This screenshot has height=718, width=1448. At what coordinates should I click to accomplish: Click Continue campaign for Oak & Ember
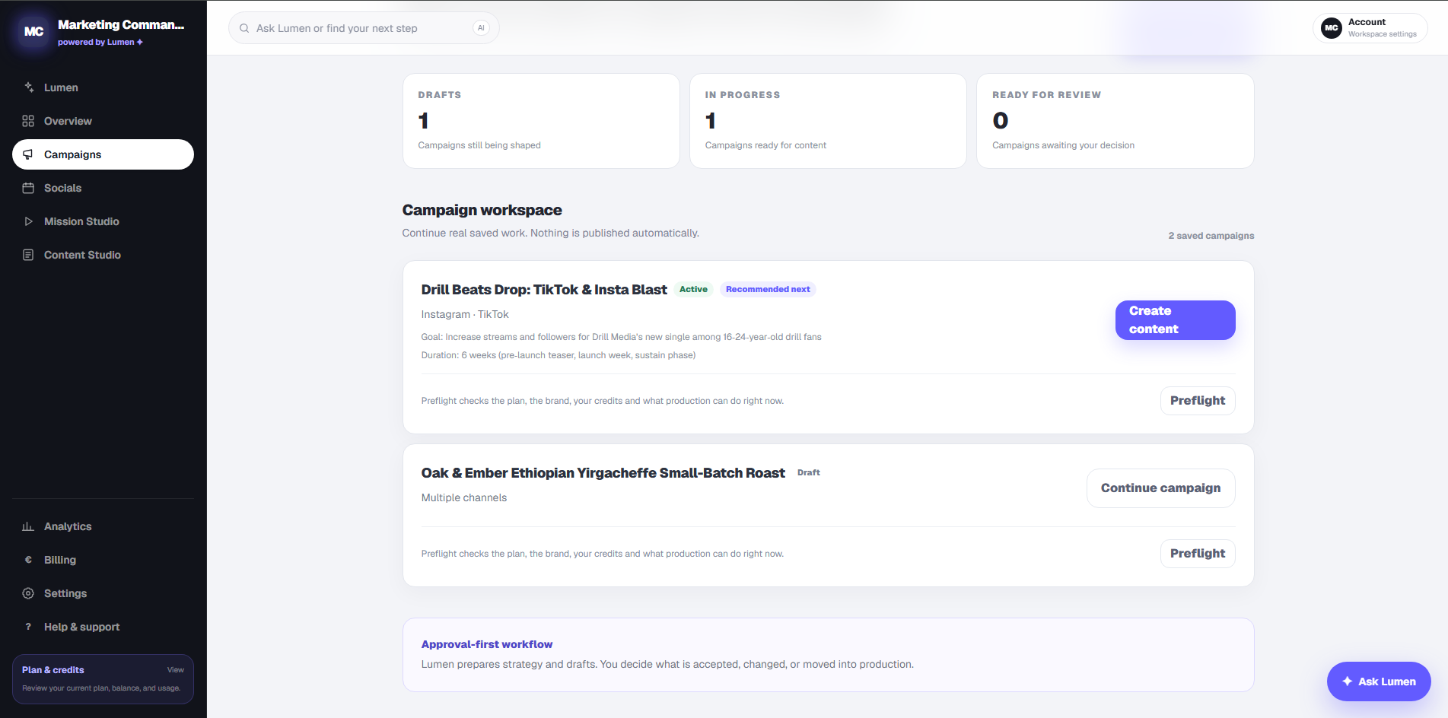[x=1160, y=488]
